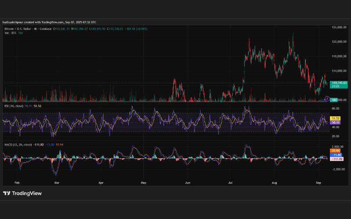Click the purple lightning bolt event icon
The image size is (351, 219).
coord(327,99)
